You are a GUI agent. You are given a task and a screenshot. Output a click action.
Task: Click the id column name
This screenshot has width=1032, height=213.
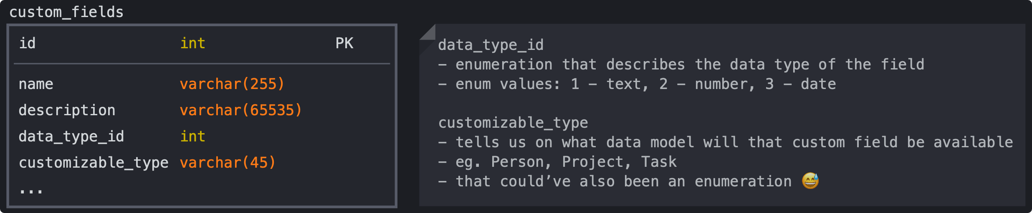(x=27, y=43)
